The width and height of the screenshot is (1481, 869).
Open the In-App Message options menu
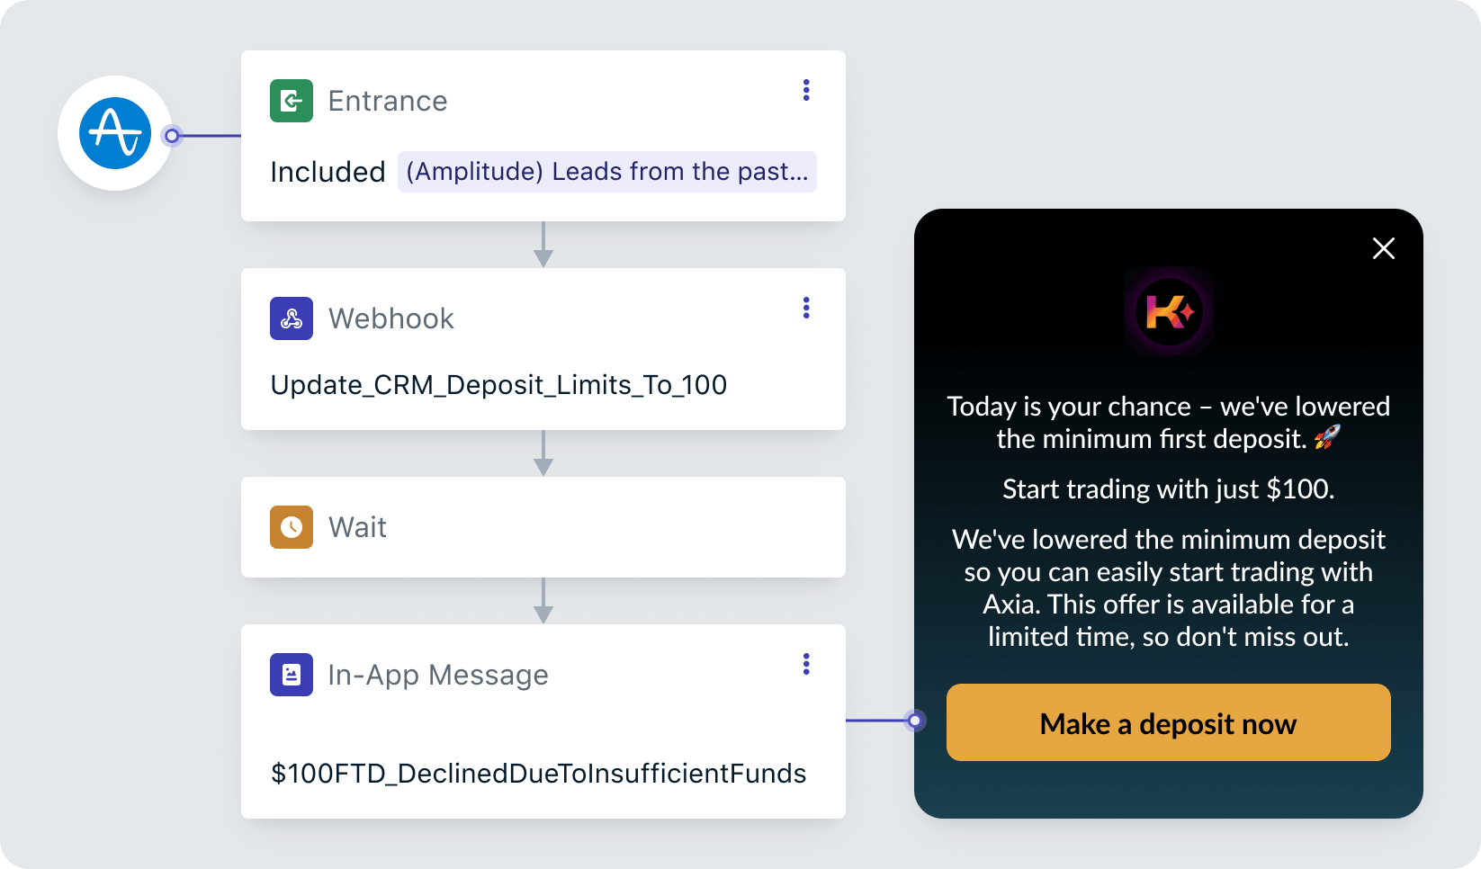(806, 664)
